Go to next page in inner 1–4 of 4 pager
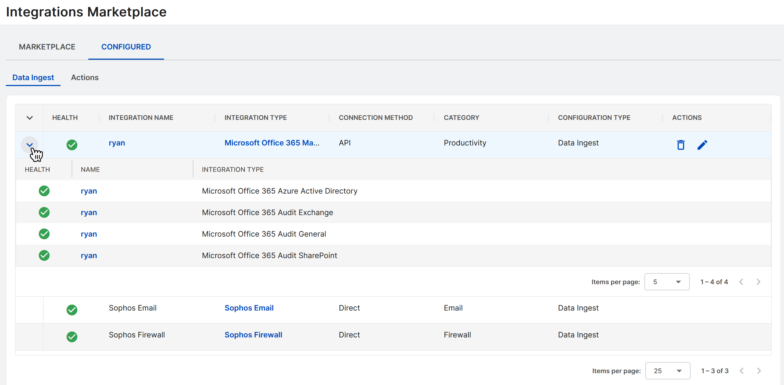Viewport: 784px width, 385px height. [758, 282]
